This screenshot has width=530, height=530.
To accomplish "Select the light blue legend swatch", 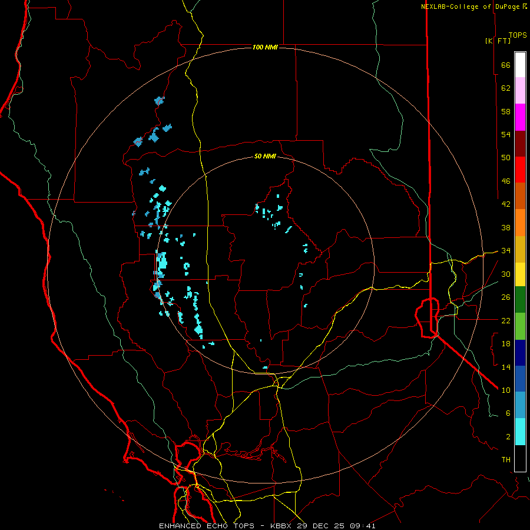I will click(520, 405).
